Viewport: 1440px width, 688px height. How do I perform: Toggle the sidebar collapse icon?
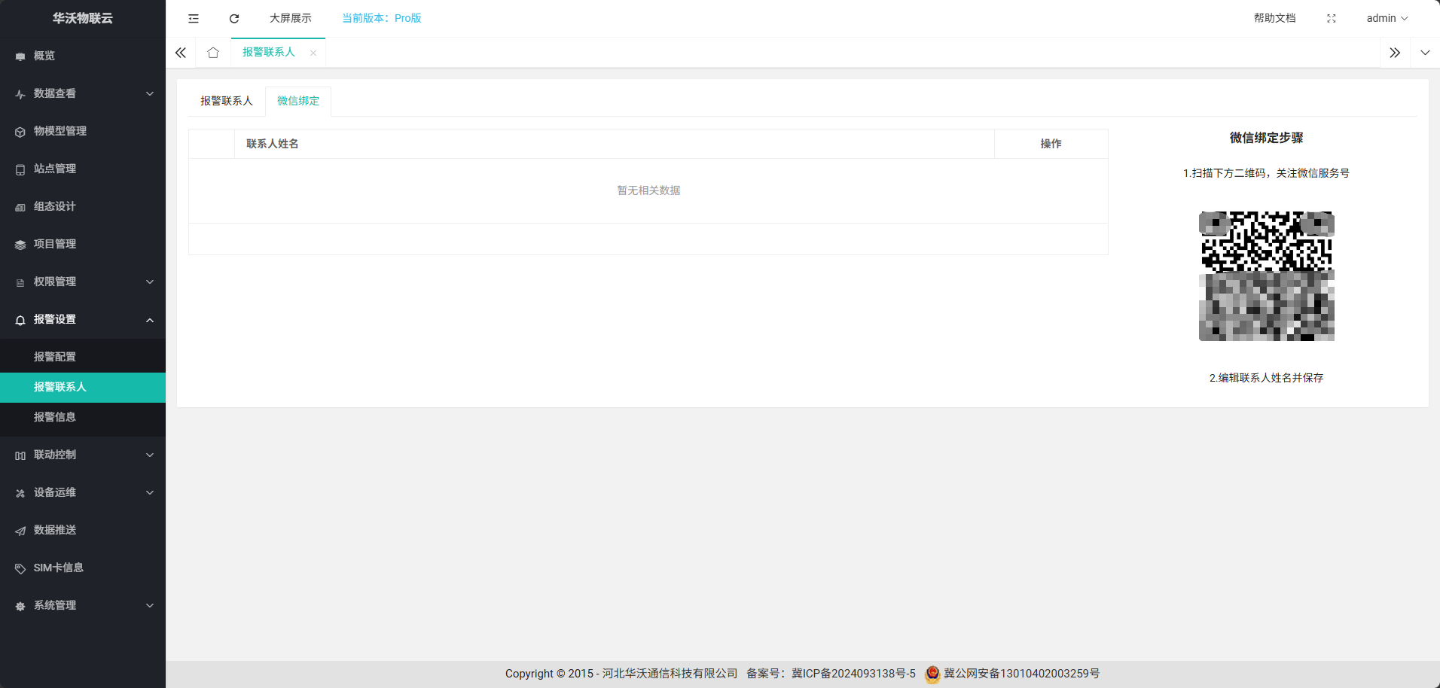tap(194, 18)
